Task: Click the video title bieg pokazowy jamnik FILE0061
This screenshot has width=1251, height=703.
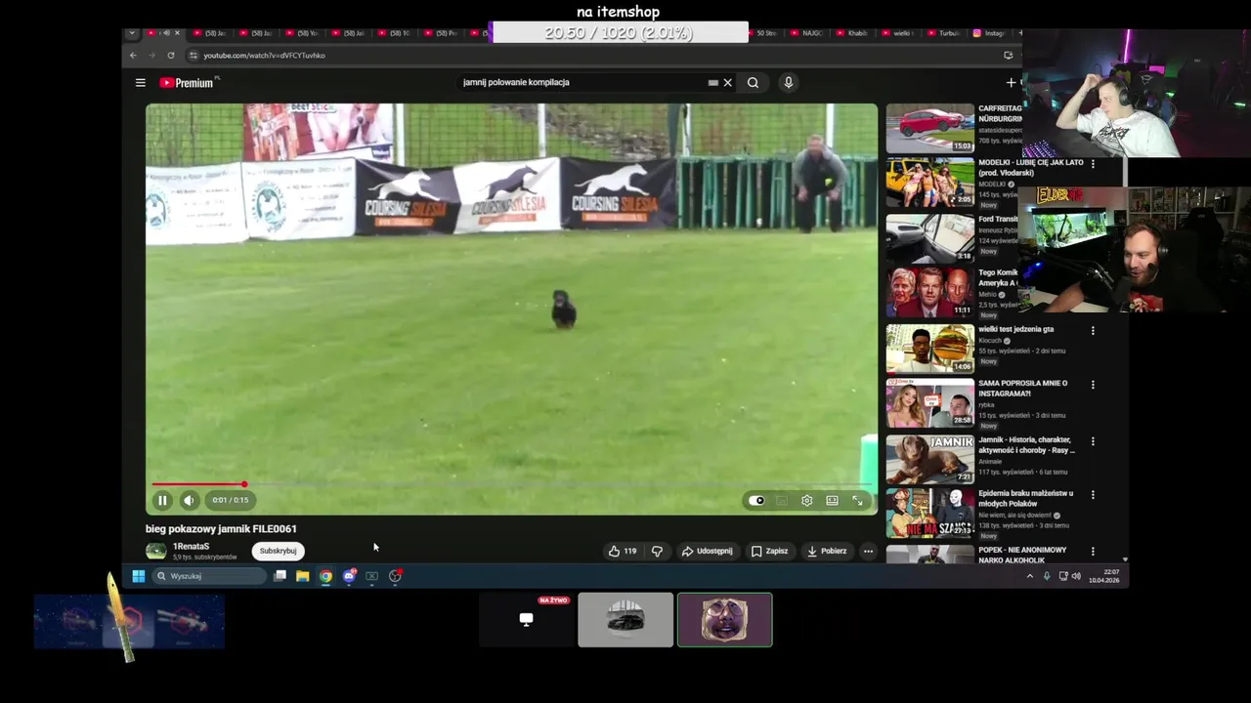Action: click(221, 529)
